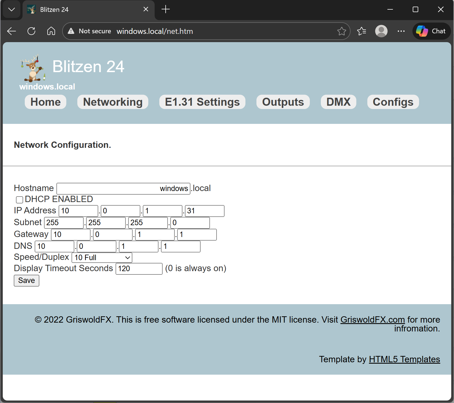Click the browser back arrow
Image resolution: width=454 pixels, height=403 pixels.
(x=12, y=31)
